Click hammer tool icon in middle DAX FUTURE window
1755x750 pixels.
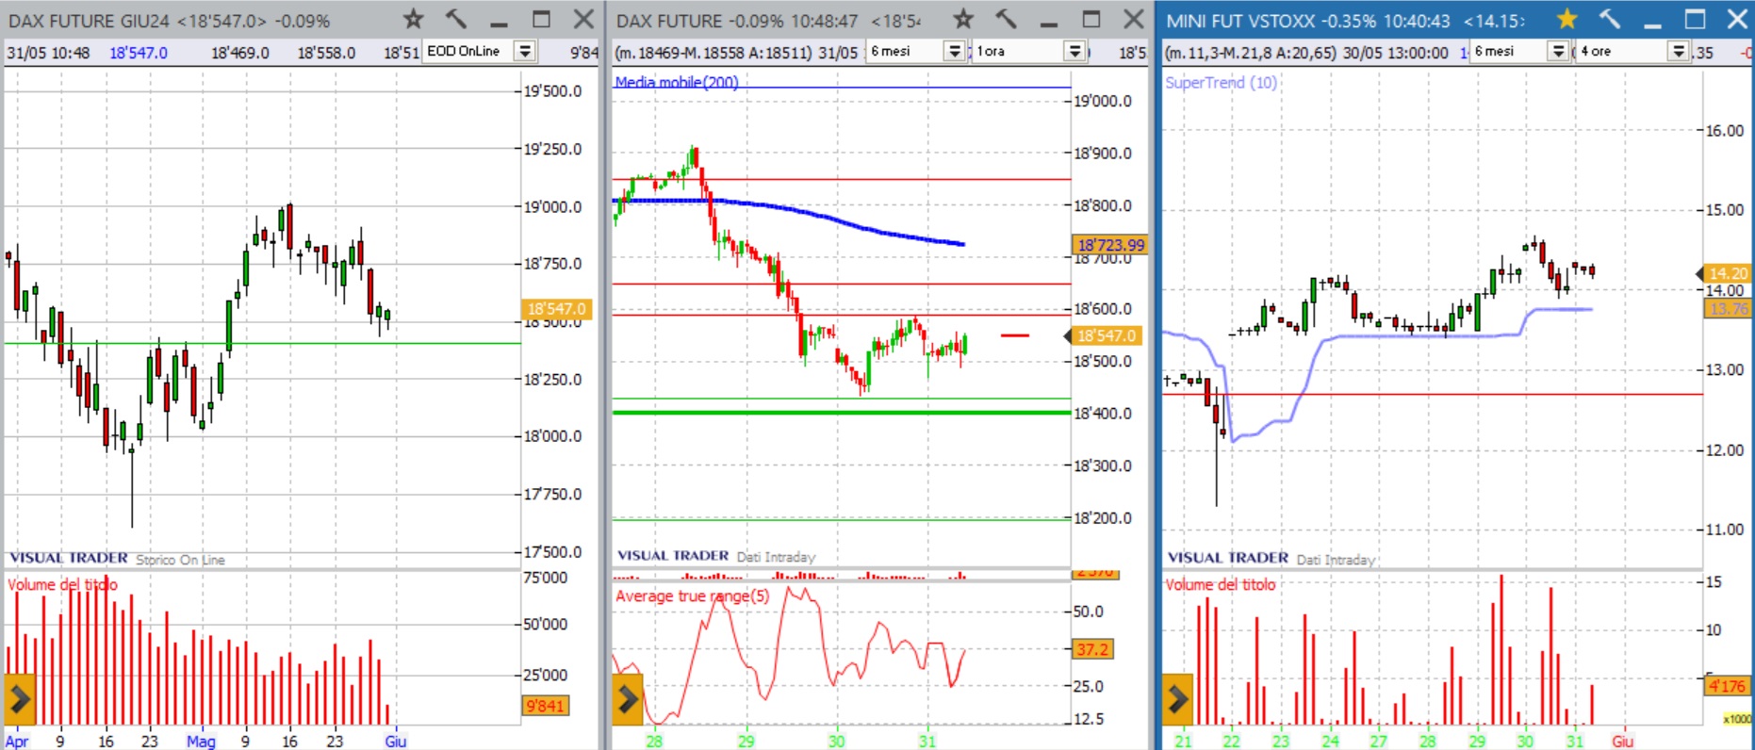tap(1006, 19)
